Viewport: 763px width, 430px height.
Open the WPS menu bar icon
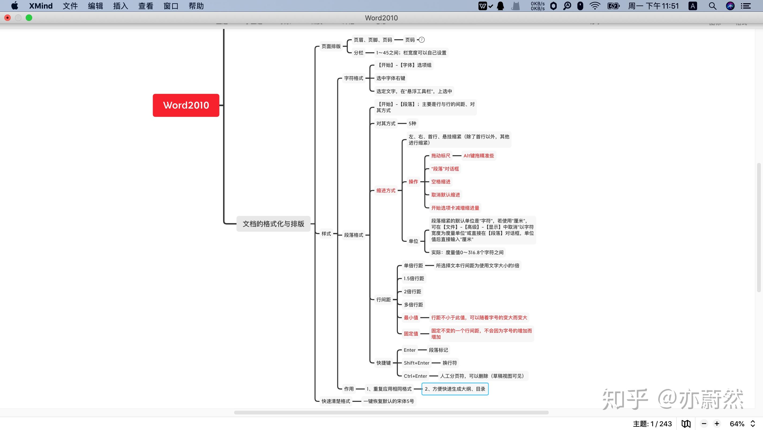coord(483,6)
